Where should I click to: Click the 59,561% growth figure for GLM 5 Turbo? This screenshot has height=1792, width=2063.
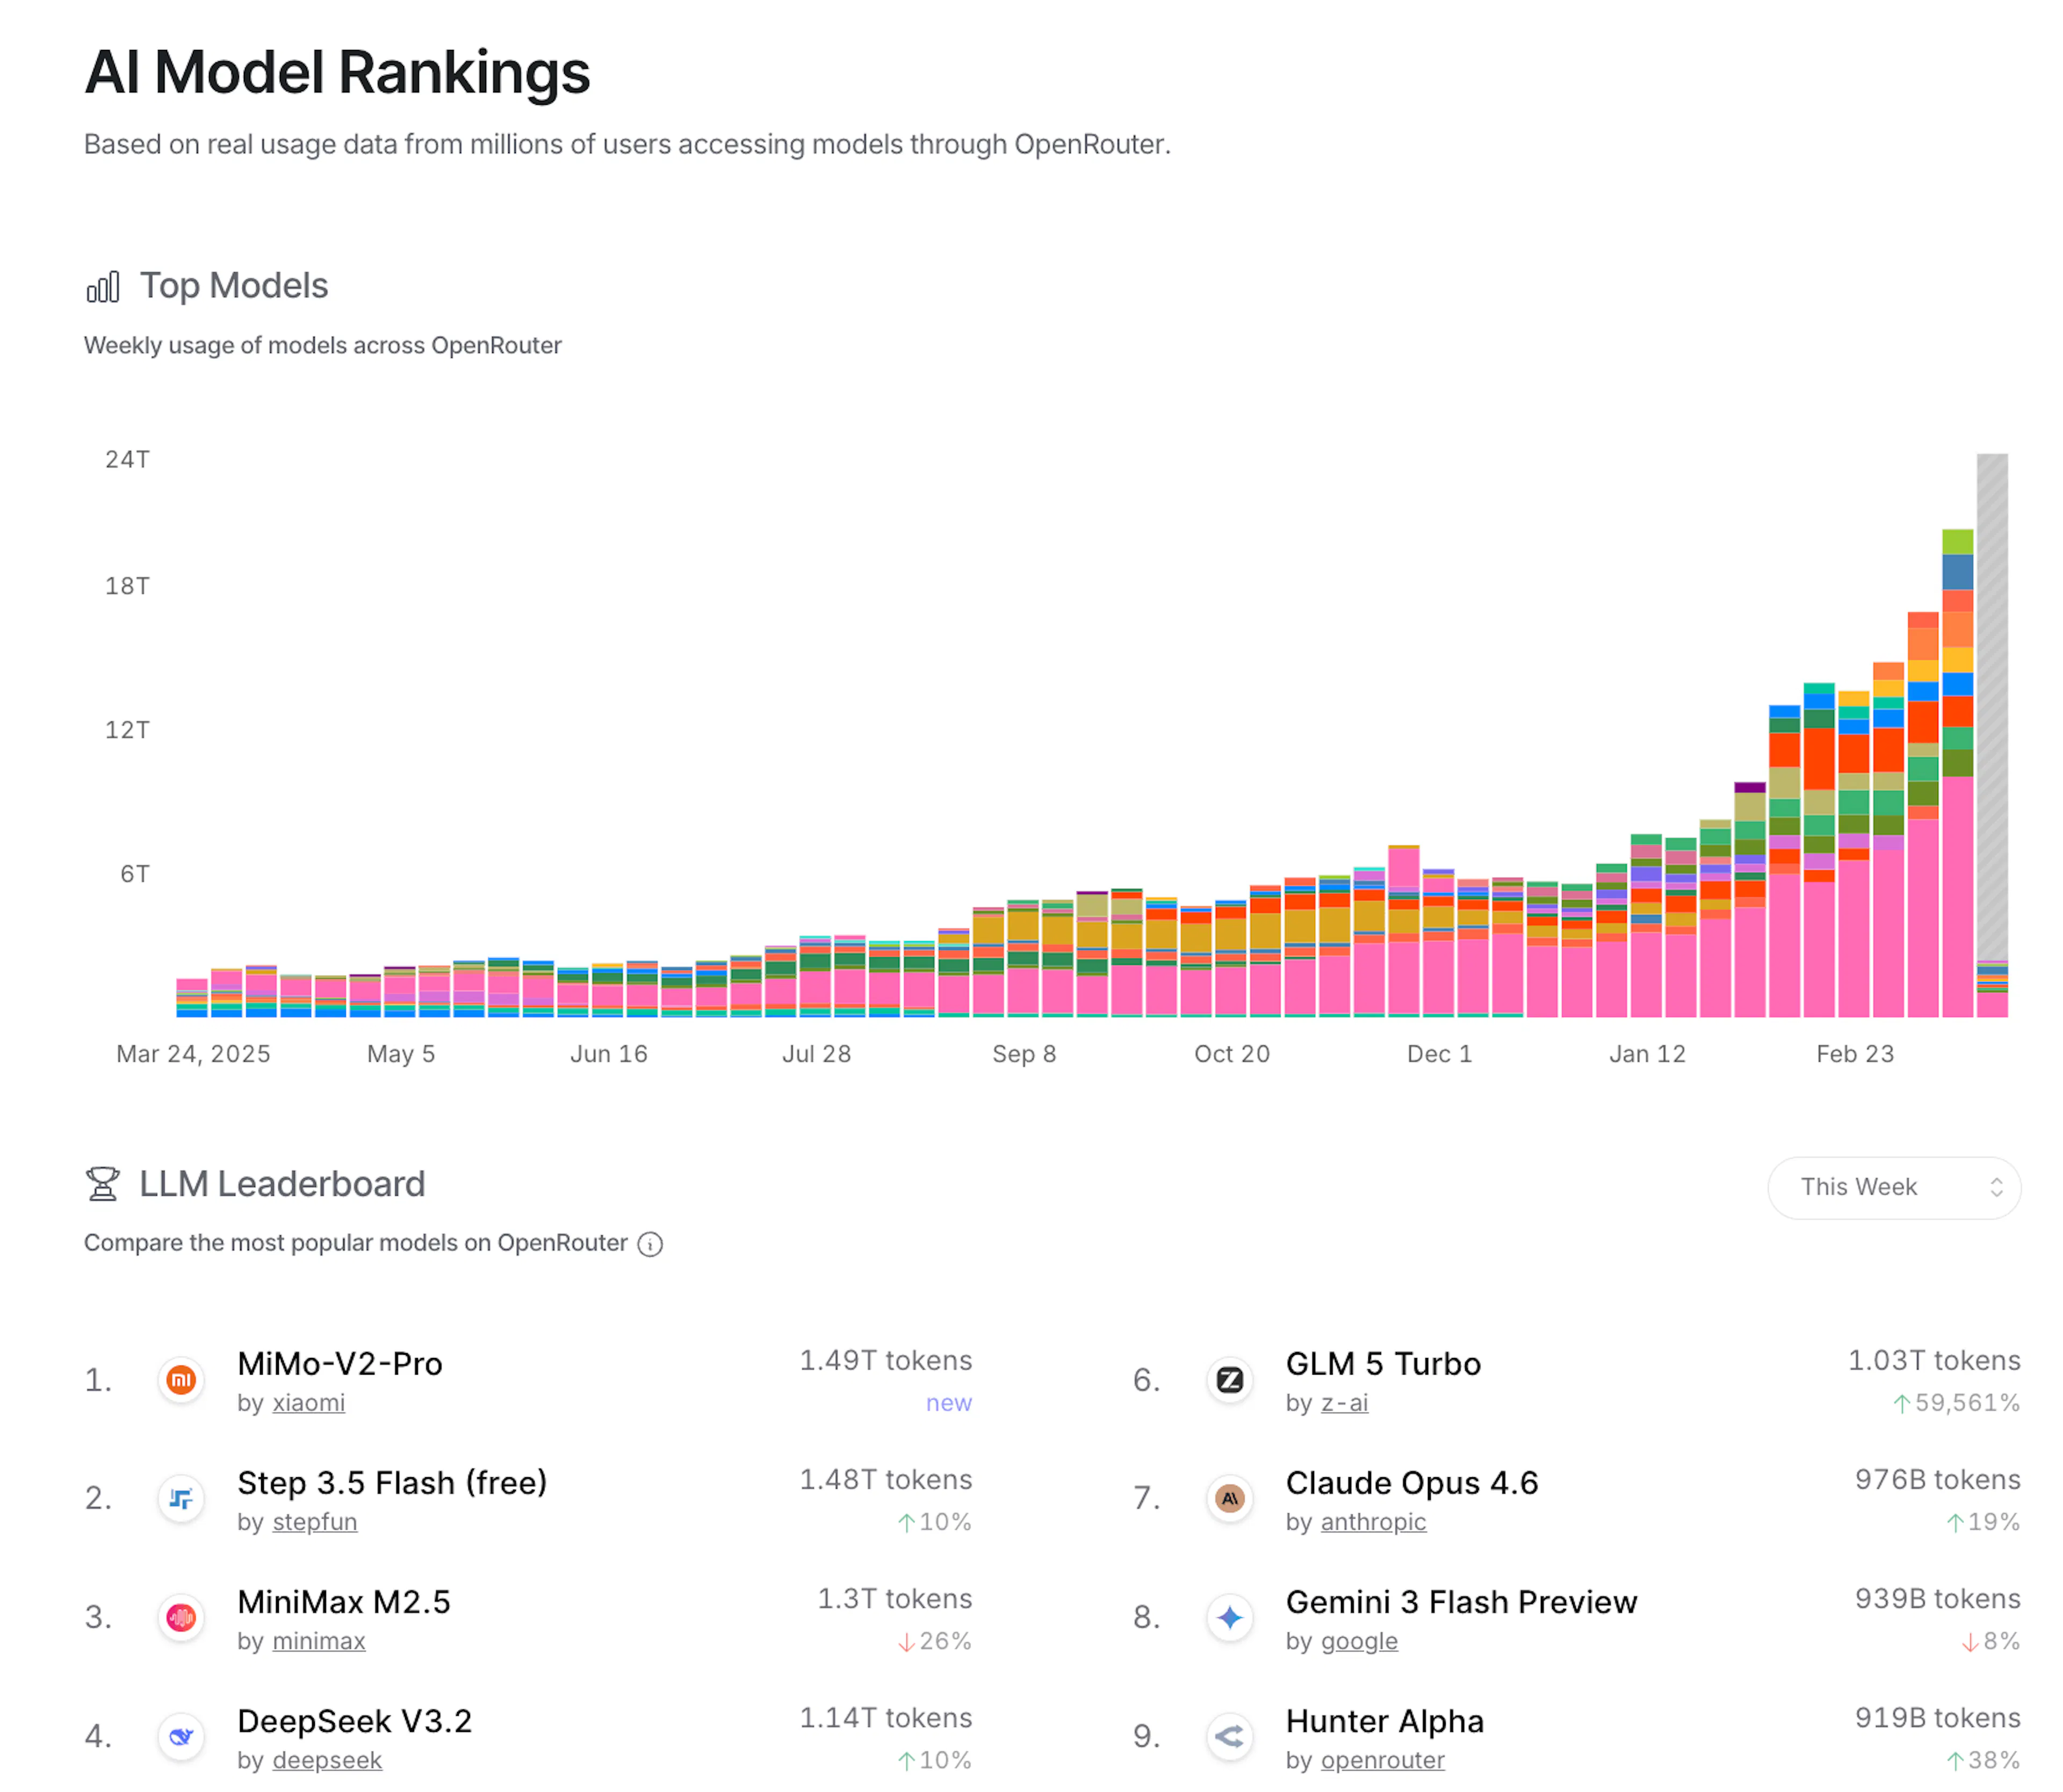point(1957,1403)
